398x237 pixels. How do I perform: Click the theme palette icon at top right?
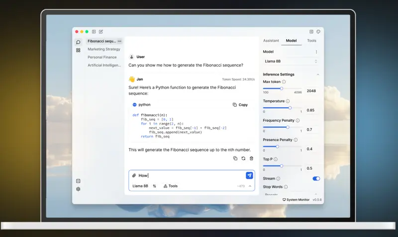(x=318, y=31)
